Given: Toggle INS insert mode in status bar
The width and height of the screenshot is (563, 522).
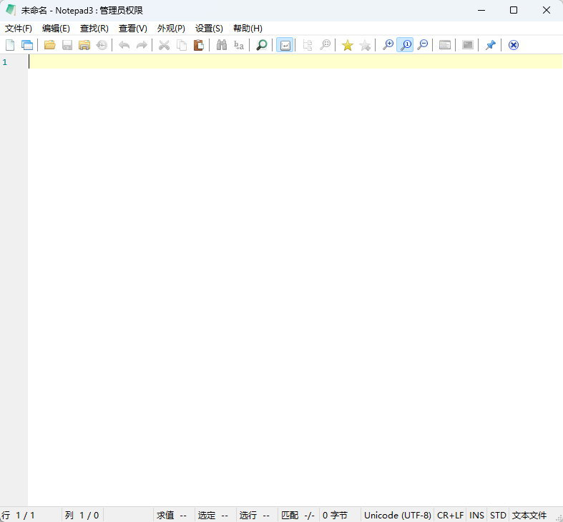Looking at the screenshot, I should [477, 515].
